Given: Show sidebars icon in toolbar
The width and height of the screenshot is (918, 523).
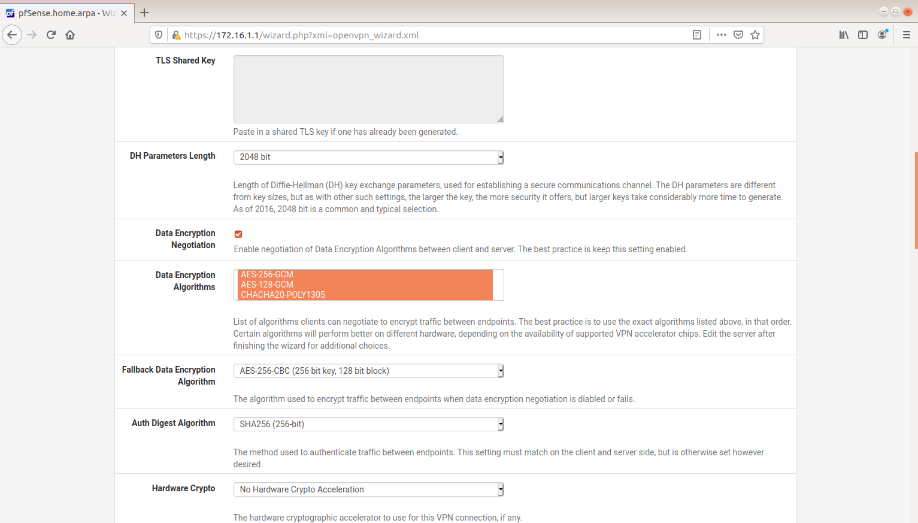Looking at the screenshot, I should pos(863,35).
